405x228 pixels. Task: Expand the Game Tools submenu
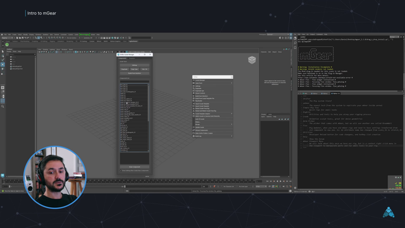click(232, 83)
